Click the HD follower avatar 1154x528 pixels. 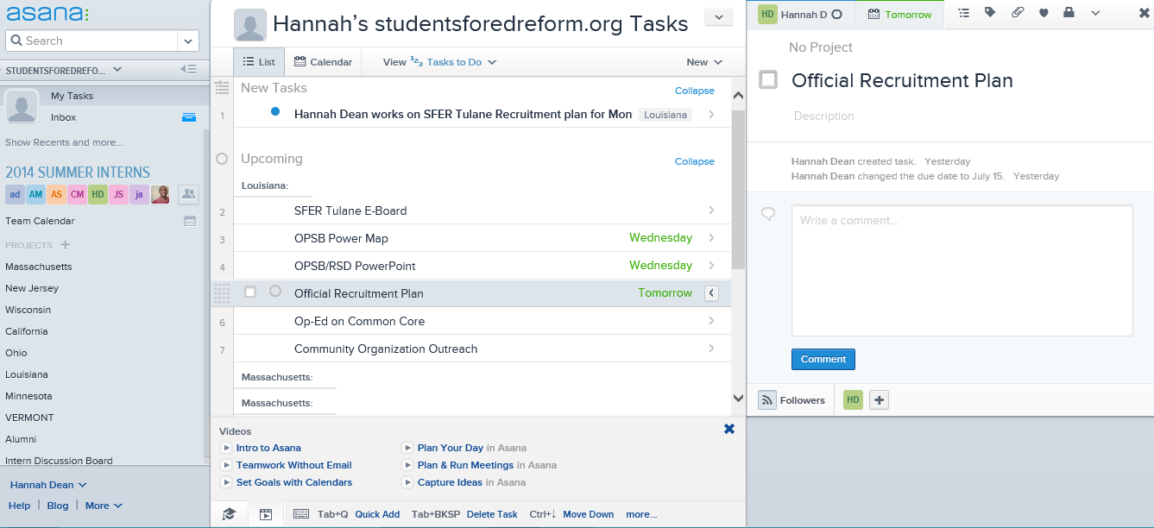tap(853, 400)
